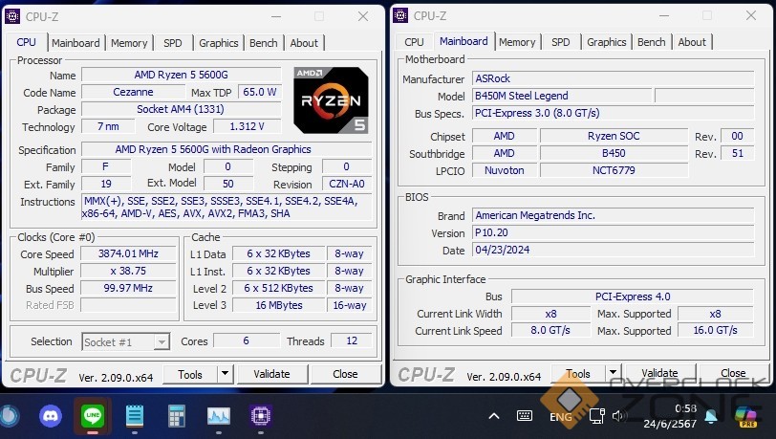
Task: Click the Threads value '12'
Action: click(x=352, y=340)
